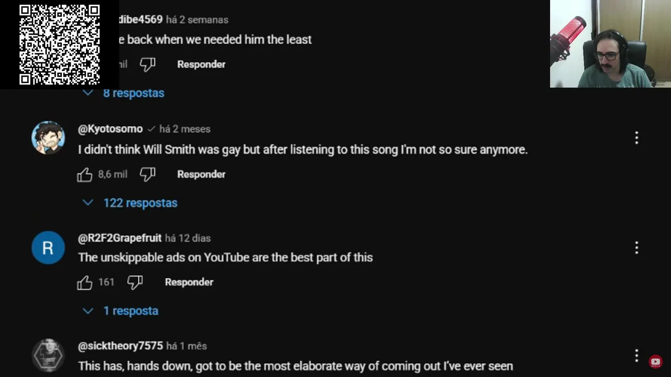Viewport: 671px width, 377px height.
Task: Click the blue R avatar of R2F2Grapefruit
Action: pyautogui.click(x=48, y=248)
